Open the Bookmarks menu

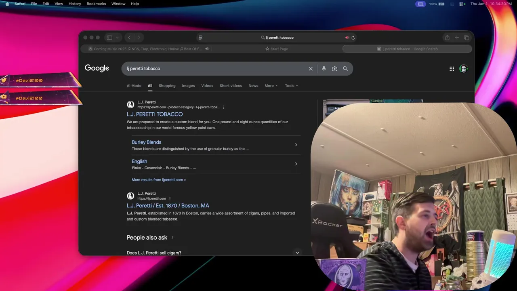96,4
